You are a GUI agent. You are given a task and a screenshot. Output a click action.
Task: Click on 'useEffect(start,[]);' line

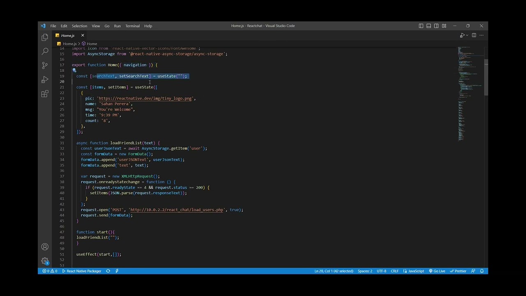coord(99,254)
